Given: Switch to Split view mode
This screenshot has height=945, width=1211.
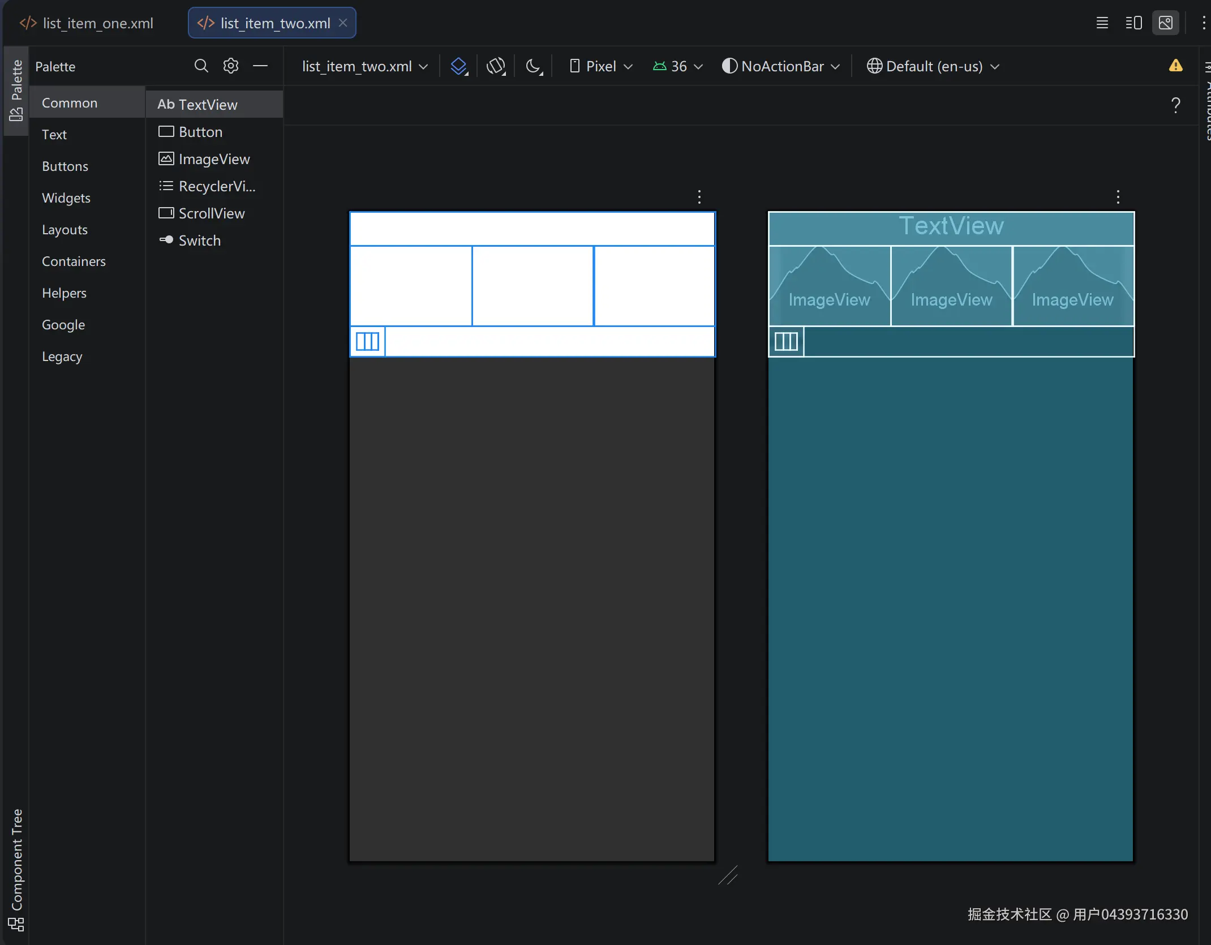Looking at the screenshot, I should click(x=1133, y=23).
